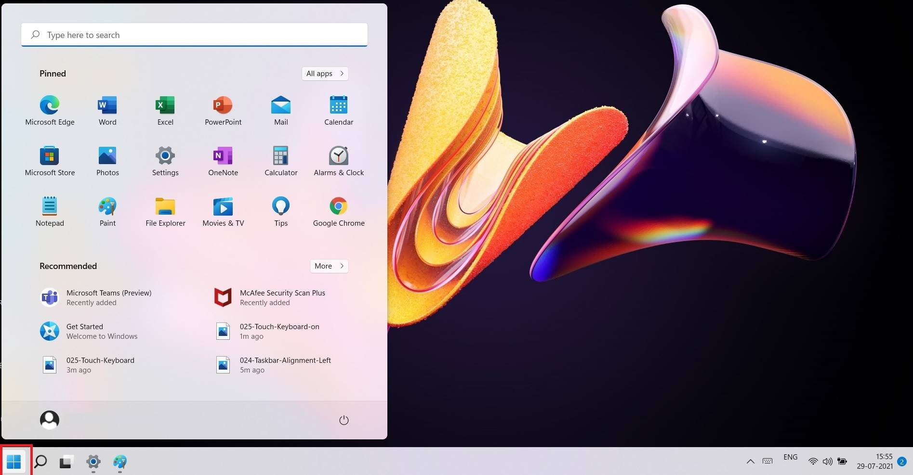This screenshot has width=913, height=475.
Task: Show hidden icons via the tray chevron
Action: (750, 461)
